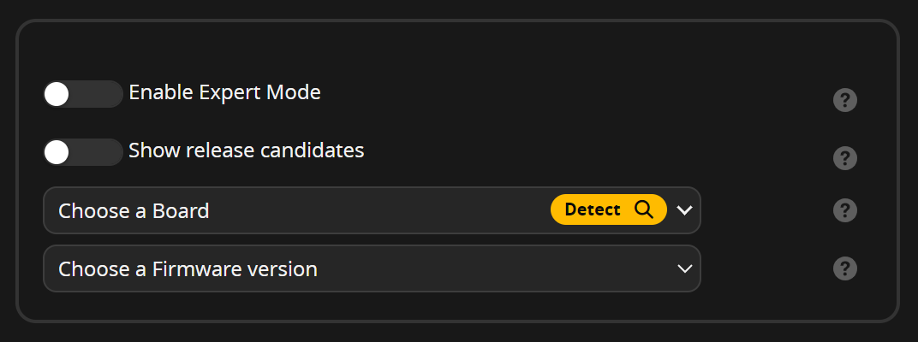Turn on Show release candidates switch
The height and width of the screenshot is (342, 918).
82,152
